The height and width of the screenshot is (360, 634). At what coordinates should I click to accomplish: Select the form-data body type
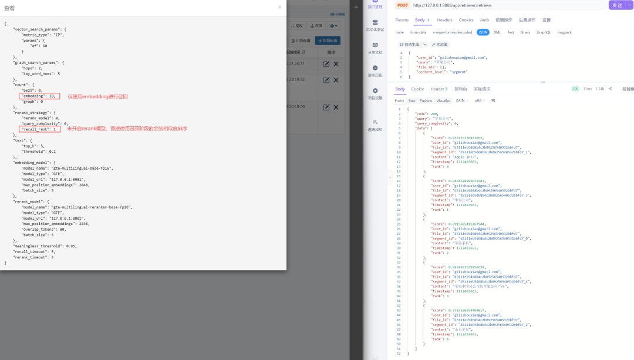pos(418,32)
